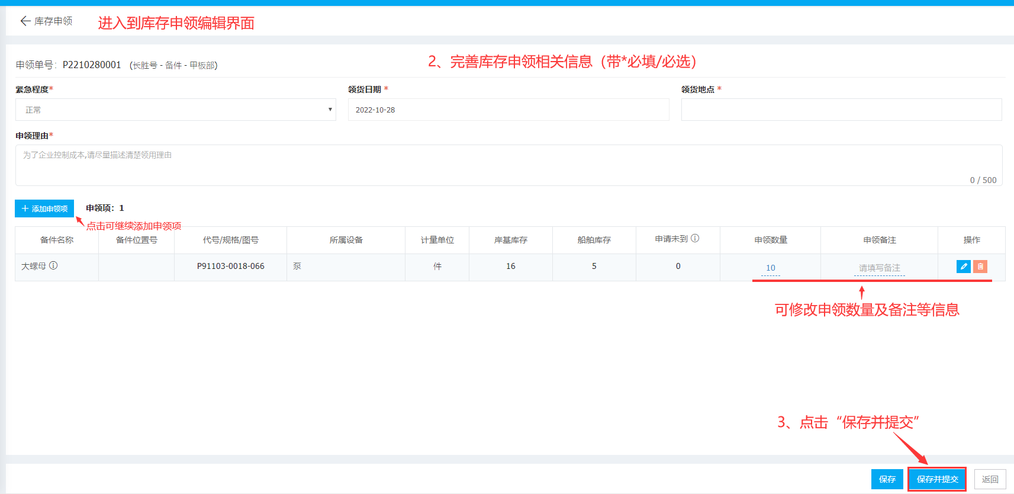Viewport: 1014px width, 494px height.
Task: Click the 申领项: 1 count label
Action: [105, 208]
